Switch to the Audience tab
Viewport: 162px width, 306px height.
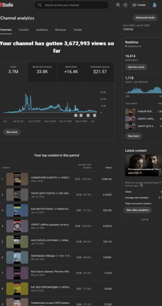(x=42, y=30)
